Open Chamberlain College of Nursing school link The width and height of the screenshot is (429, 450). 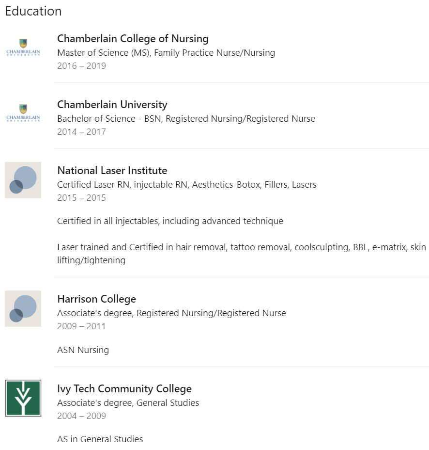click(x=133, y=38)
